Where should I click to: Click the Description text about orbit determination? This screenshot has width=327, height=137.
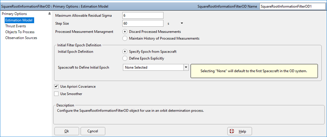coord(130,110)
